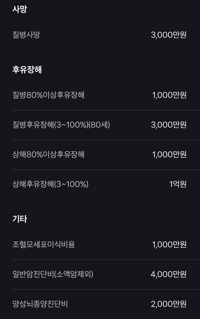
Task: Click the 1,000만원 amount for 상해80%이상후유장해
Action: (169, 155)
